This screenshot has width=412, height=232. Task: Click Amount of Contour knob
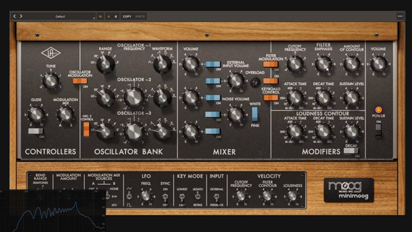tap(351, 64)
